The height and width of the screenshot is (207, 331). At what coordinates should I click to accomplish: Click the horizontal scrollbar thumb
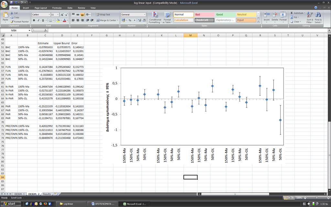[235, 194]
